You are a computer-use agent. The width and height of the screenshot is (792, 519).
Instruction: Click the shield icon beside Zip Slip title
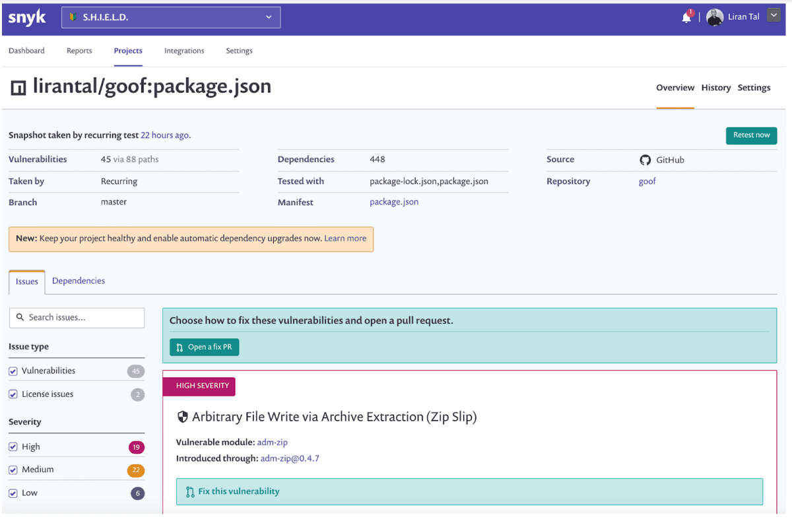coord(183,417)
